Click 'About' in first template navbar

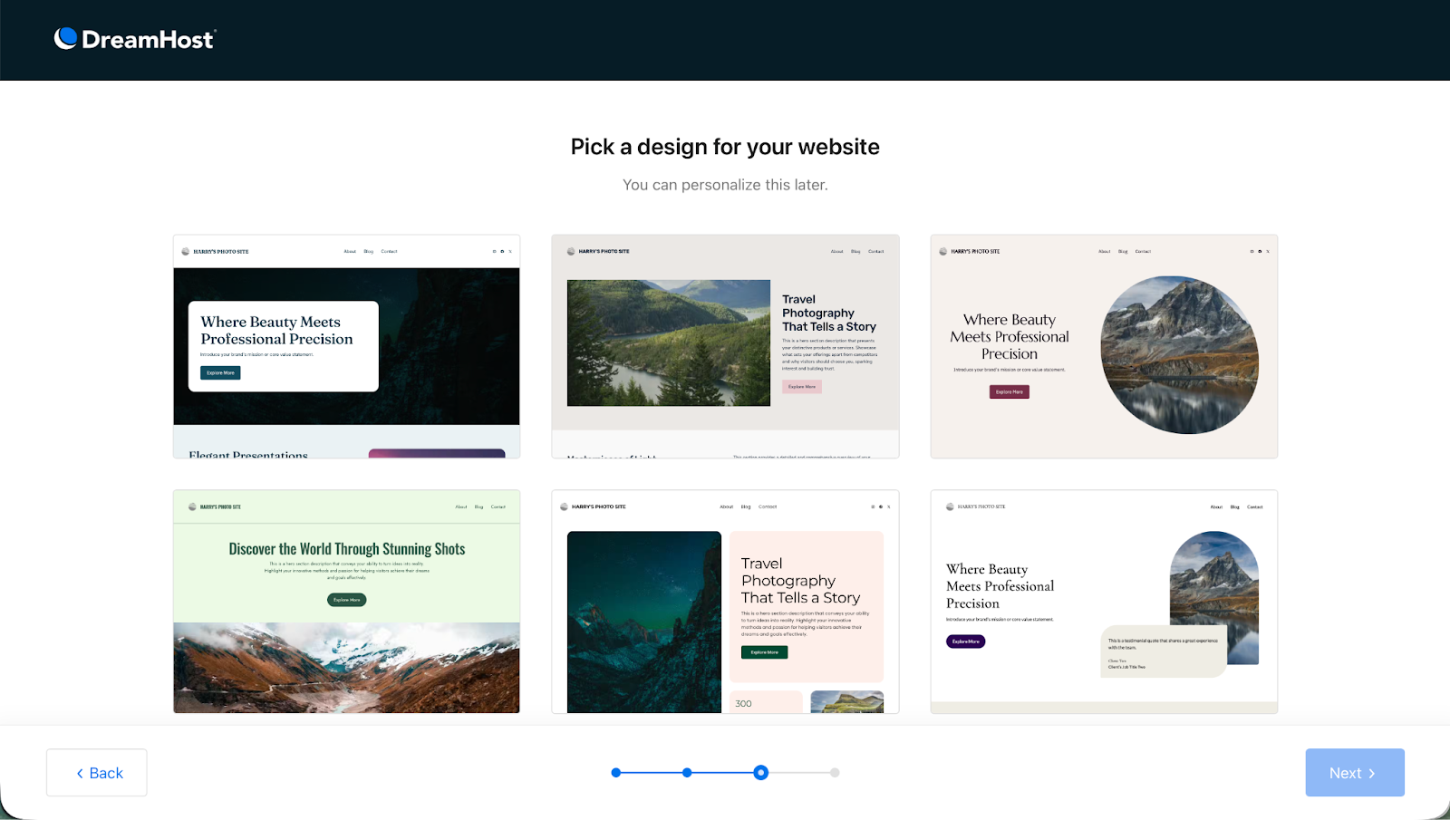click(x=350, y=251)
